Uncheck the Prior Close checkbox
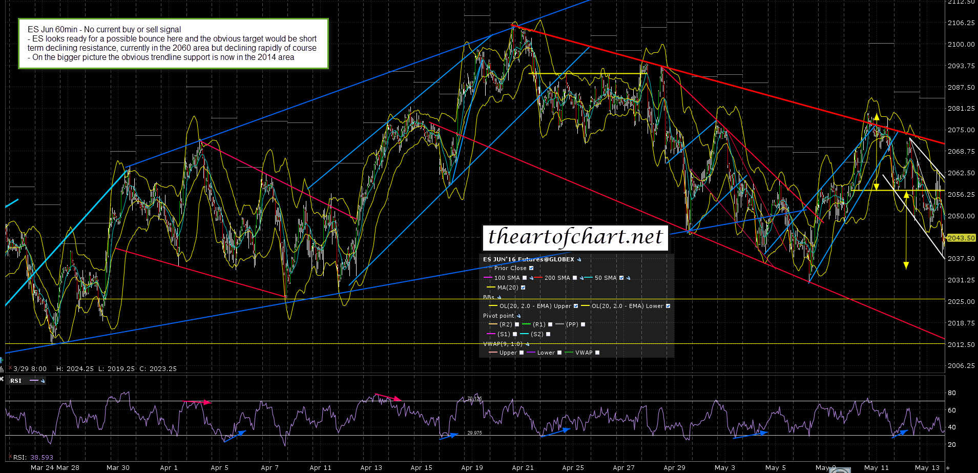Image resolution: width=978 pixels, height=473 pixels. click(x=531, y=268)
